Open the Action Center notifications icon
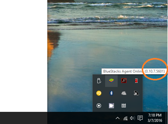The image size is (168, 124). [x=140, y=118]
